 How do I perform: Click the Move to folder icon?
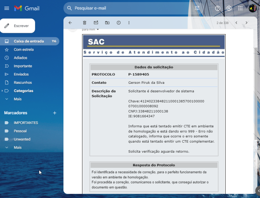tap(107, 23)
